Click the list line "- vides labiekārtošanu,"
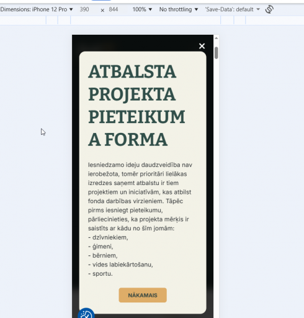Viewport: 304px width, 318px height. coord(120,265)
